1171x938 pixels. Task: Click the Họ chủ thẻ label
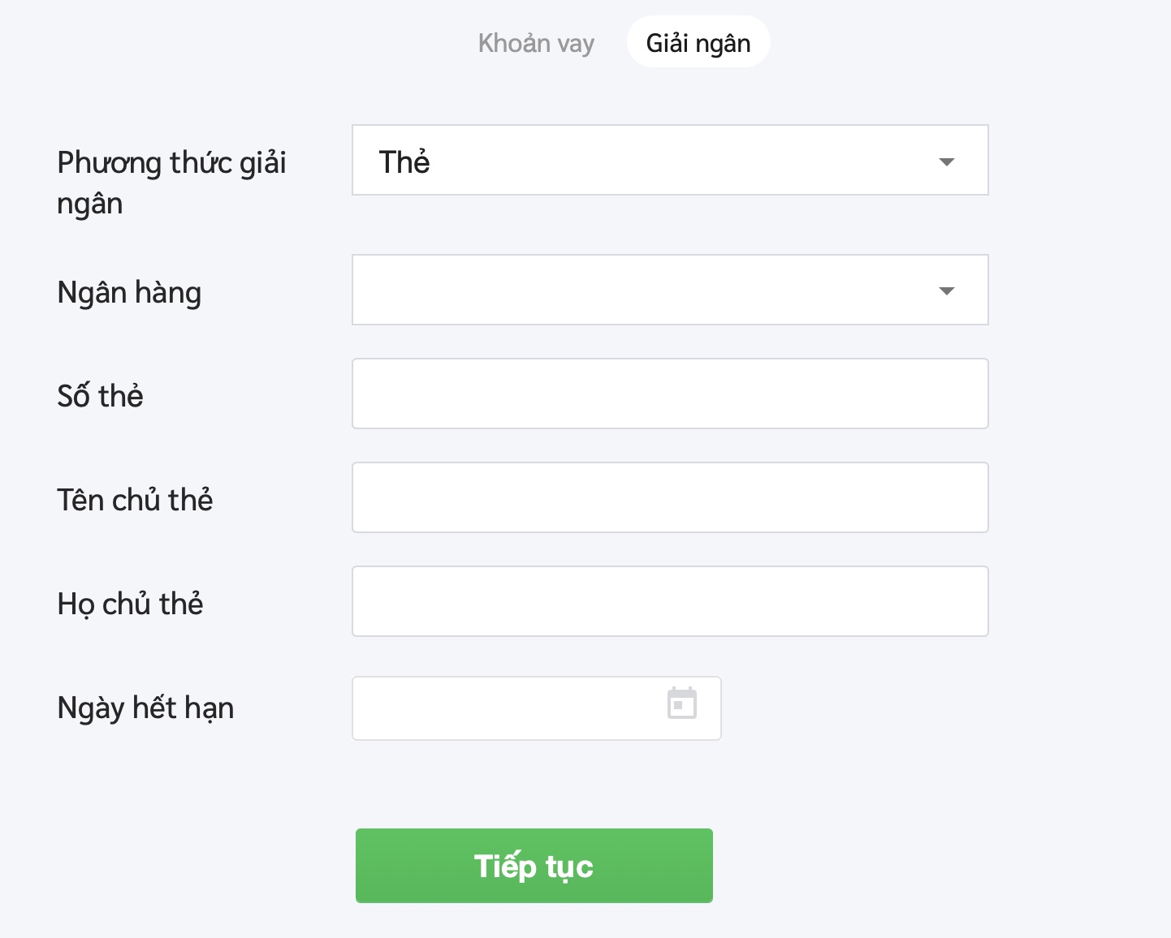(130, 604)
